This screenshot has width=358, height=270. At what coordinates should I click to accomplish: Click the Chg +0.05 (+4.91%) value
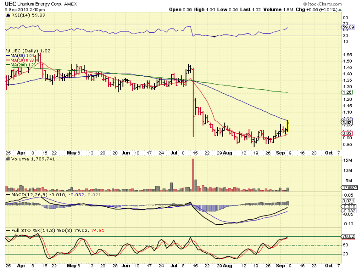click(316, 9)
